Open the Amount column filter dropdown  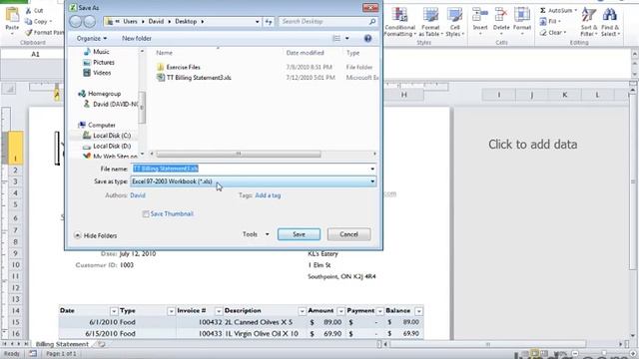tap(340, 311)
